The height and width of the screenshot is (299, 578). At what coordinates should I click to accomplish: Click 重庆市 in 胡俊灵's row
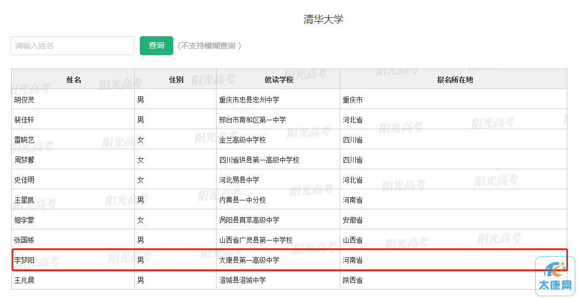click(x=353, y=100)
